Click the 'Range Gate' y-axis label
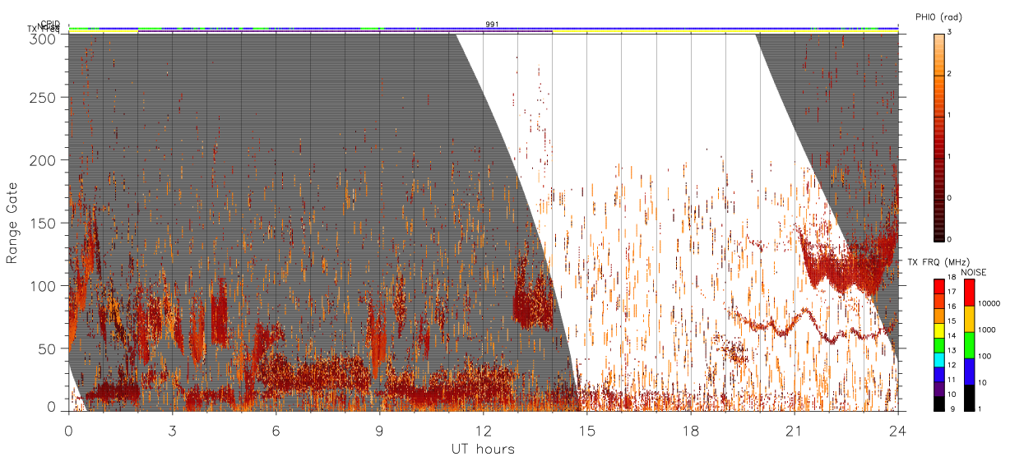 coord(12,223)
